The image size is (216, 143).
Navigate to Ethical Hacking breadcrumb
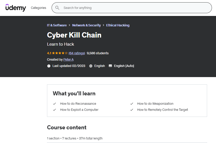[118, 25]
